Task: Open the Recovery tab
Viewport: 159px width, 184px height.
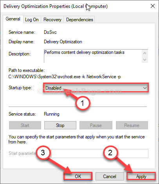Action: pos(52,20)
